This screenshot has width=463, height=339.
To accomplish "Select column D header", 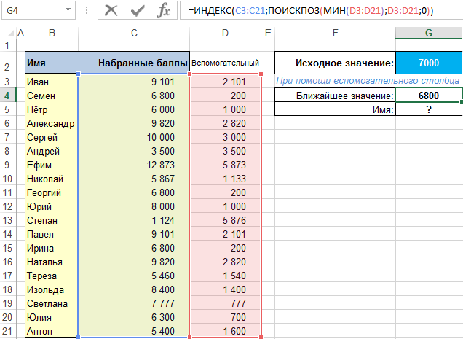I will 225,33.
